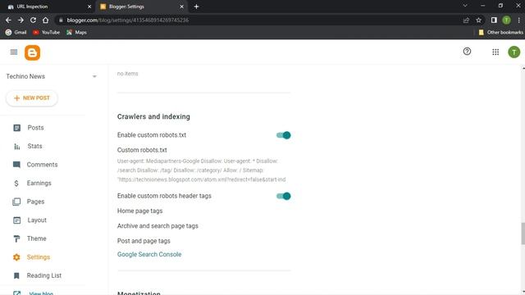
Task: Open the browser home page
Action: 46,20
